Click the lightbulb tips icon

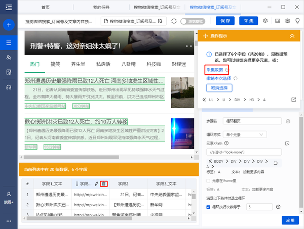(297, 21)
